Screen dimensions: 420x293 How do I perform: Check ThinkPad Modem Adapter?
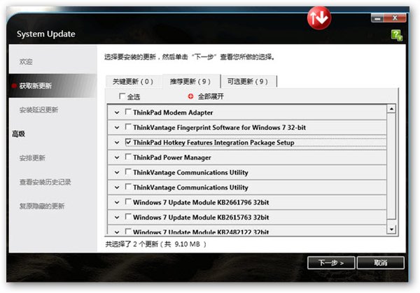tap(128, 112)
